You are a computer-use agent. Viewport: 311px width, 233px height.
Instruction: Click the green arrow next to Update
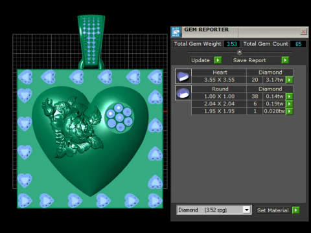[218, 60]
